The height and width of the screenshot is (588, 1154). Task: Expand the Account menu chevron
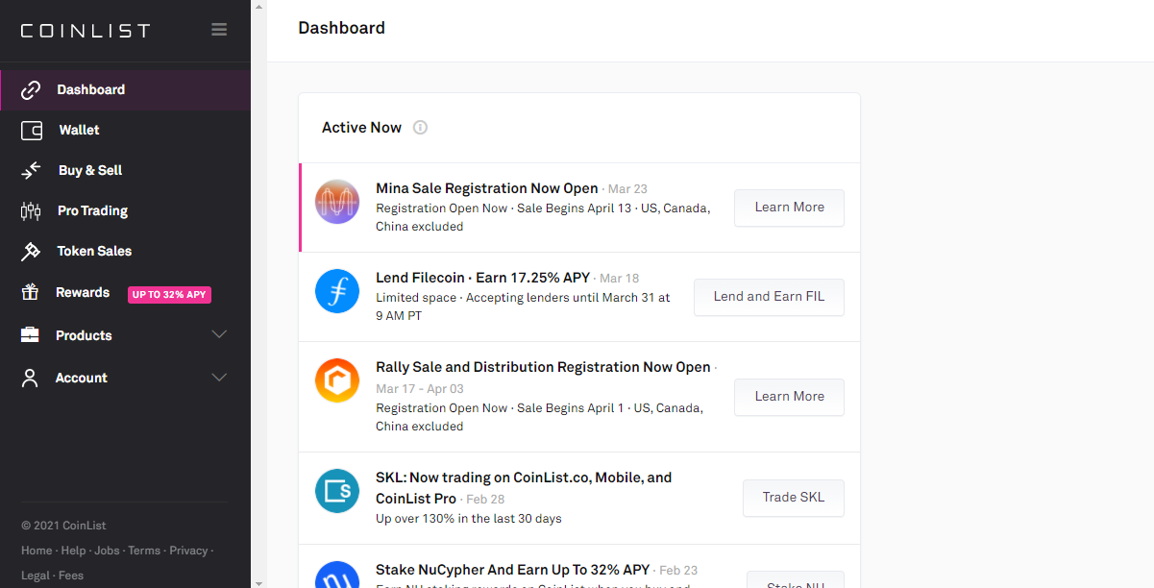tap(219, 378)
